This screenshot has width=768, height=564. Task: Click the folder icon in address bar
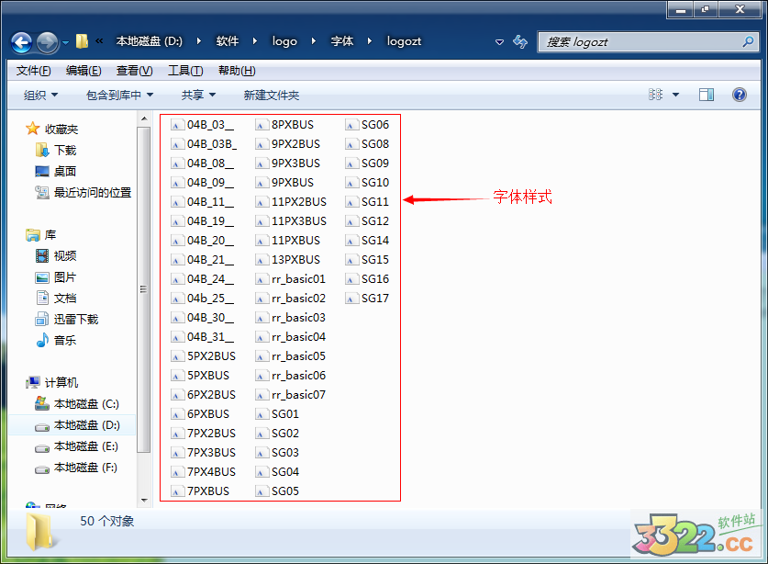[x=82, y=41]
